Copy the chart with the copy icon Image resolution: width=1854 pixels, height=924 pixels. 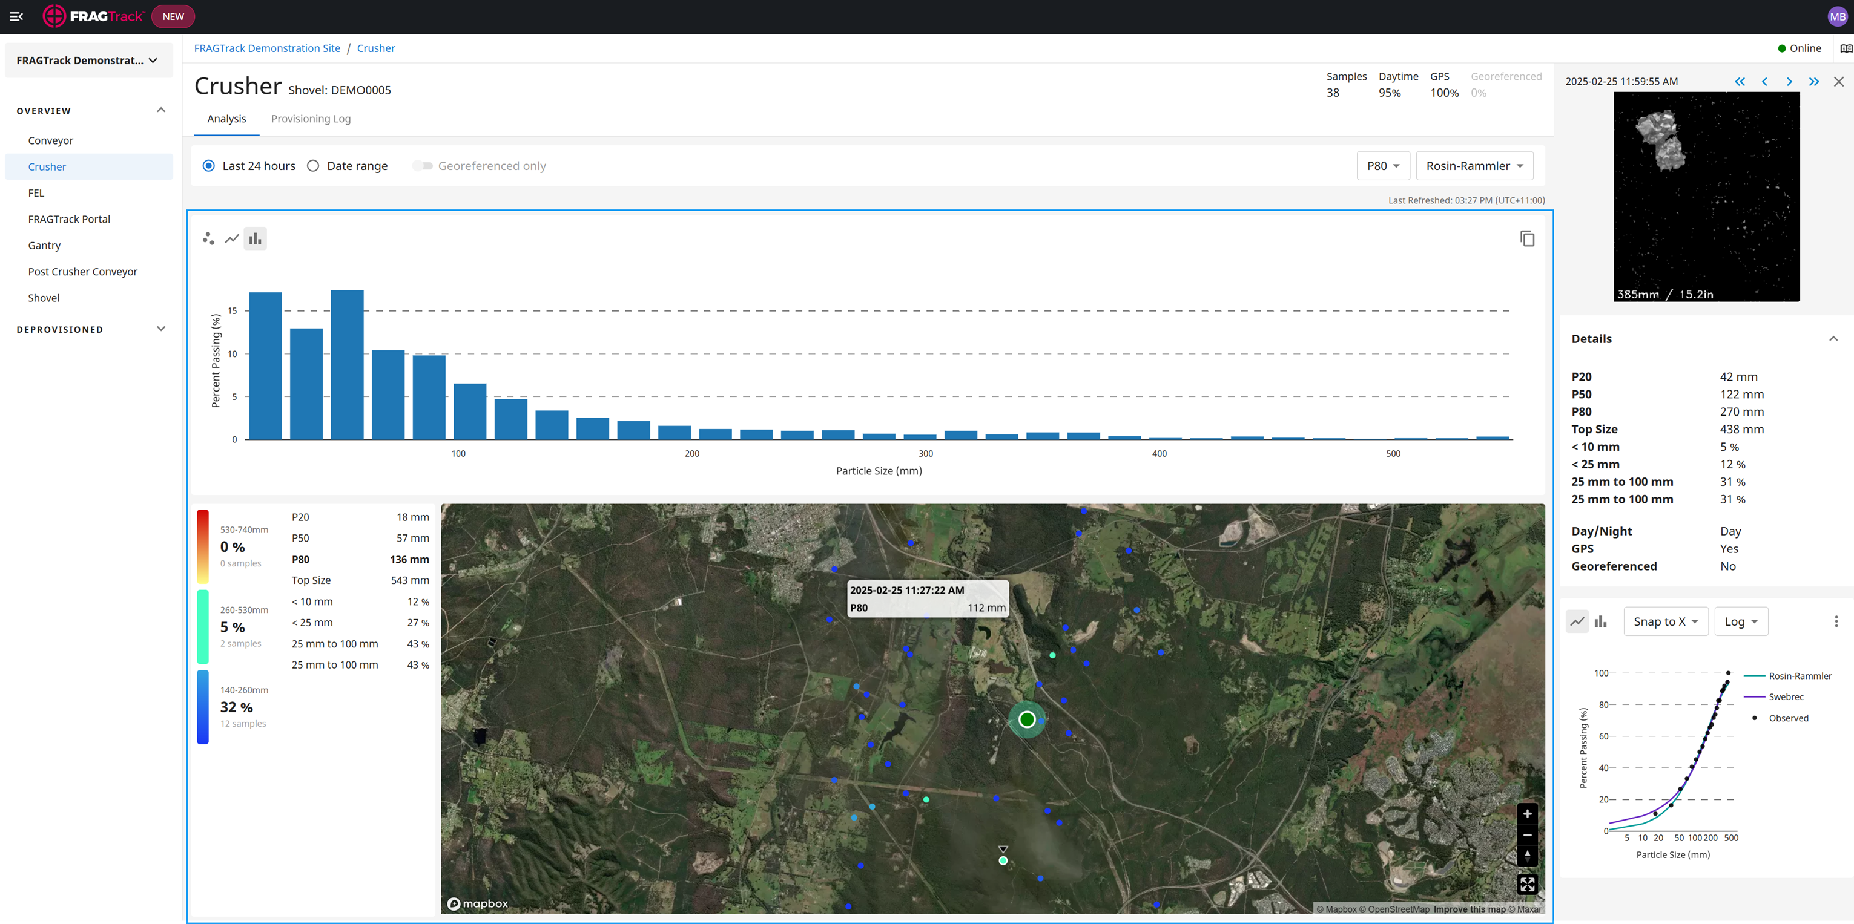pos(1527,239)
